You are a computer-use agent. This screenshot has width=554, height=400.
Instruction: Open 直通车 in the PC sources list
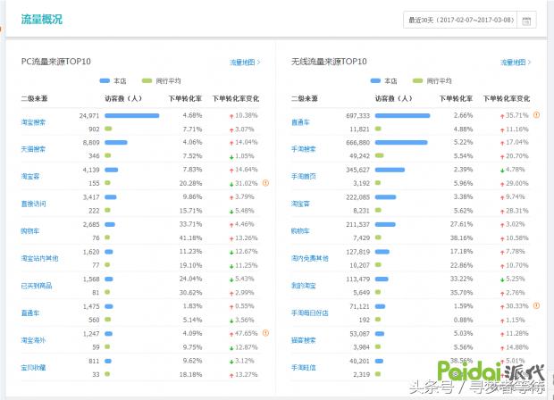[x=30, y=312]
